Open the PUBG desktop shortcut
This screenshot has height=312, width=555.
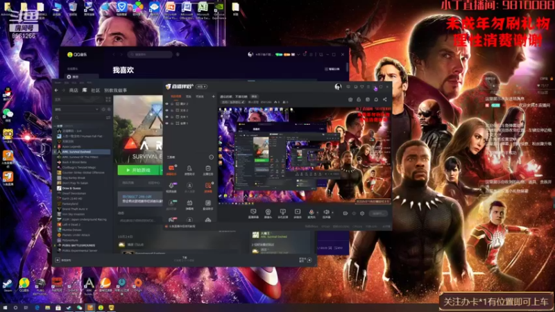coord(40,285)
